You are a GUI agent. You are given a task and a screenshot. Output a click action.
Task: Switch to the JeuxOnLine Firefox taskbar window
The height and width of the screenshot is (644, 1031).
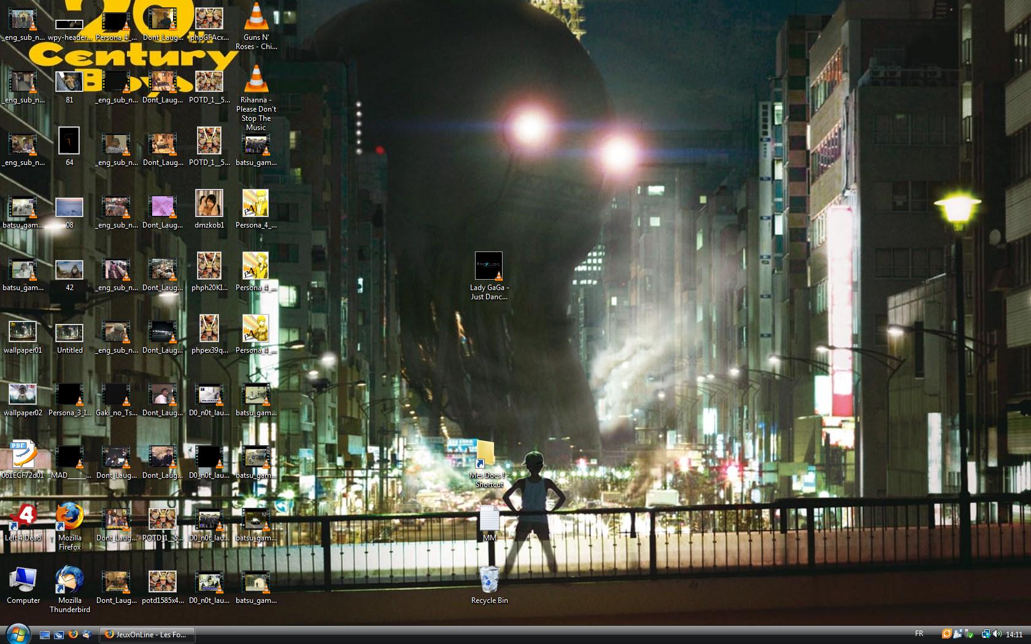[x=147, y=635]
